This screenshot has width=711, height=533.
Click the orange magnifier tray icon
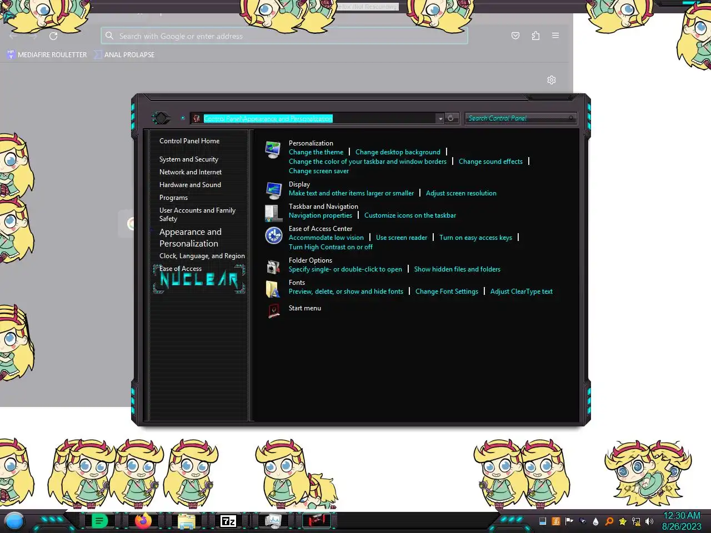coord(609,521)
